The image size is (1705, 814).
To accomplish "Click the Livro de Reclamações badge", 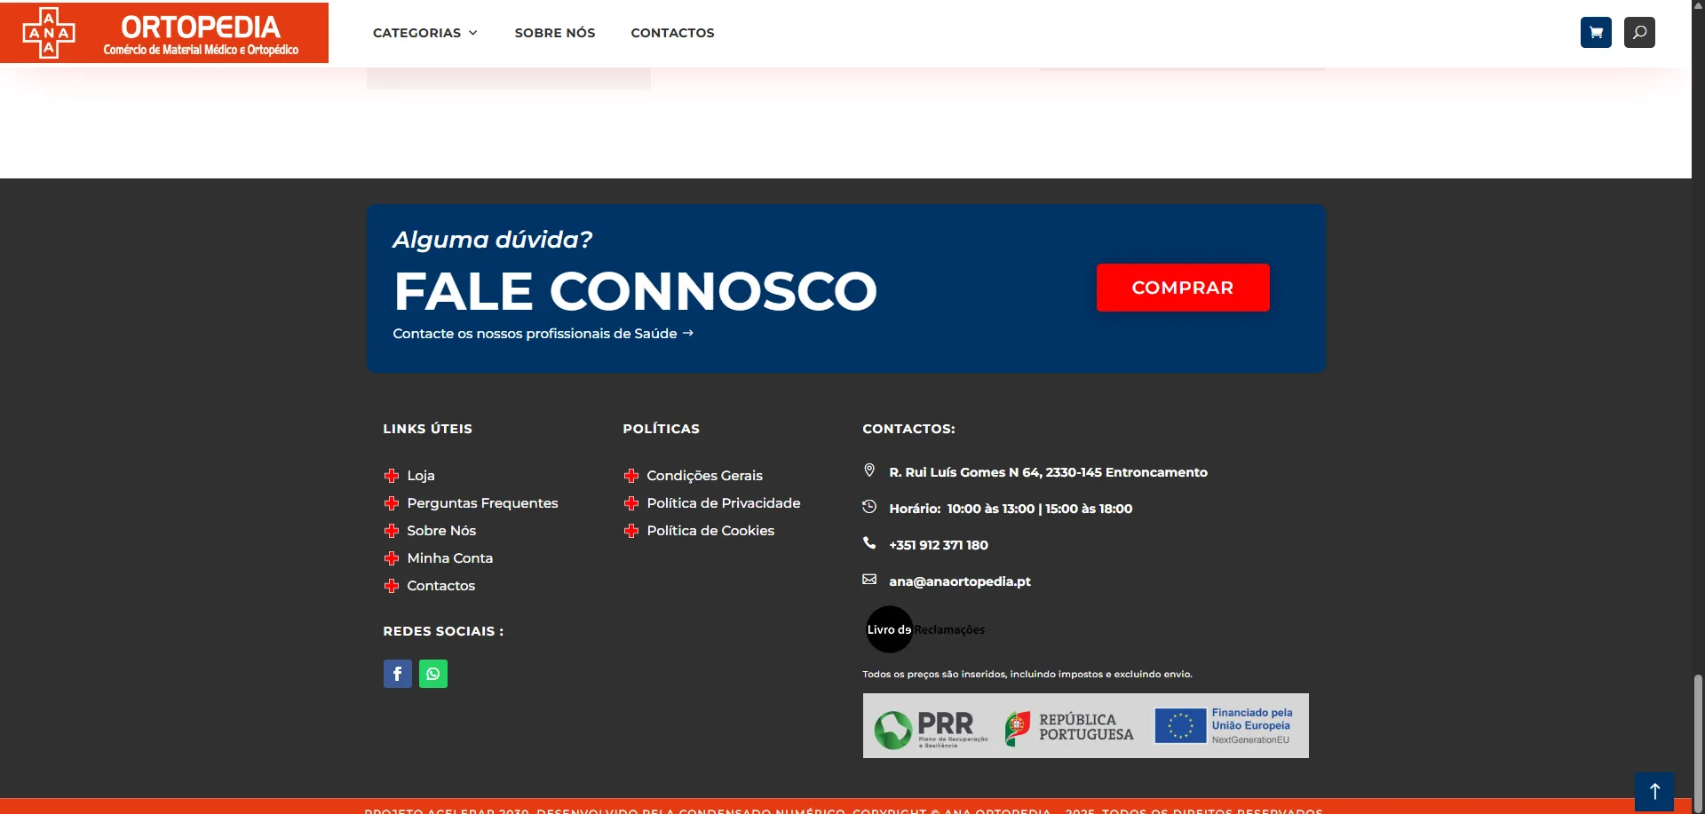I will click(x=925, y=629).
